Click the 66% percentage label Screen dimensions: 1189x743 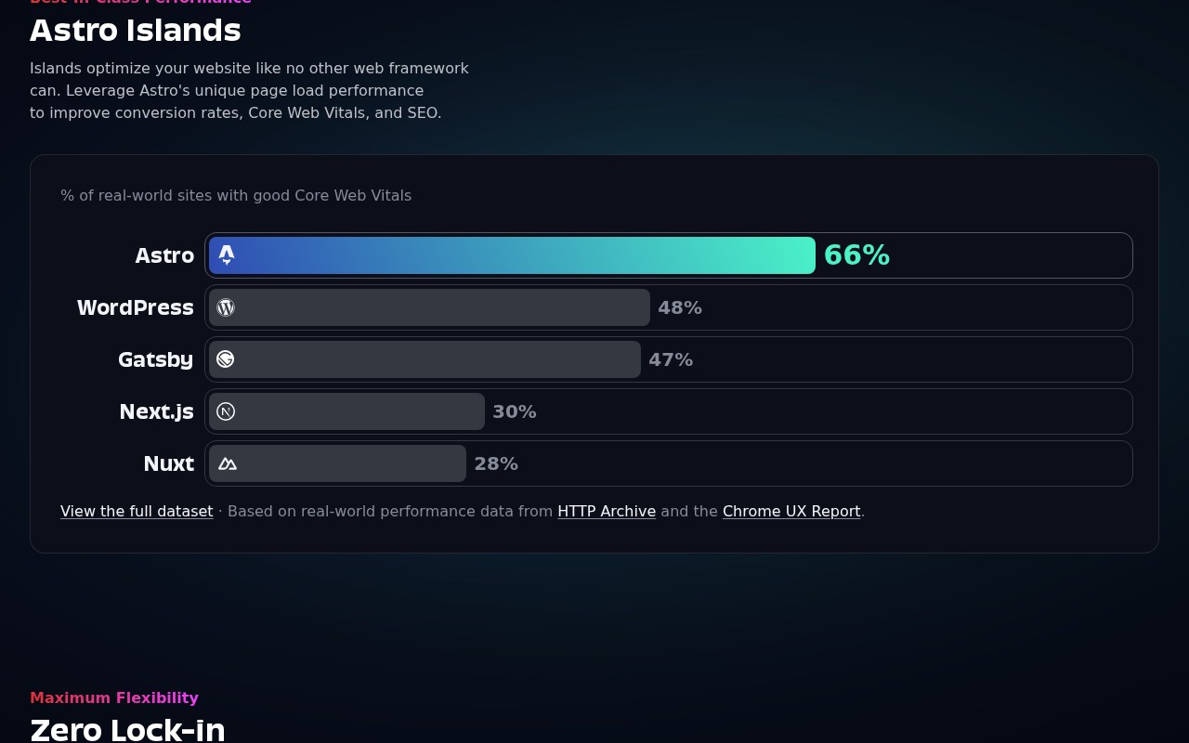(856, 255)
